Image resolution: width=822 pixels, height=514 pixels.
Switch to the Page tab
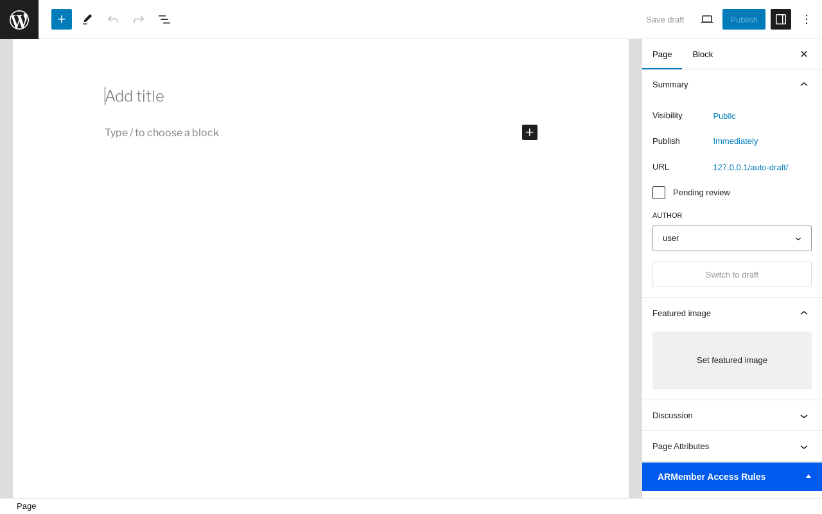pyautogui.click(x=662, y=54)
